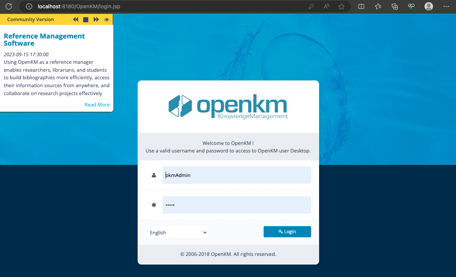Open the Collections icon
Image resolution: width=456 pixels, height=277 pixels.
tap(395, 6)
